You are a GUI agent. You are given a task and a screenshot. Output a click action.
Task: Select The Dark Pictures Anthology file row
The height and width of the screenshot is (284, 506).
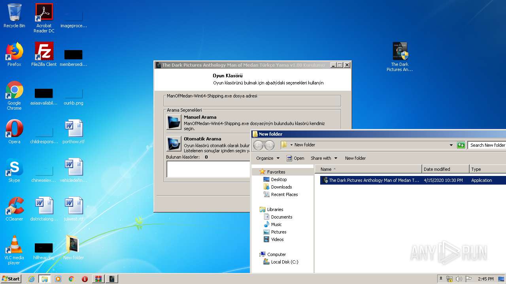click(413, 180)
